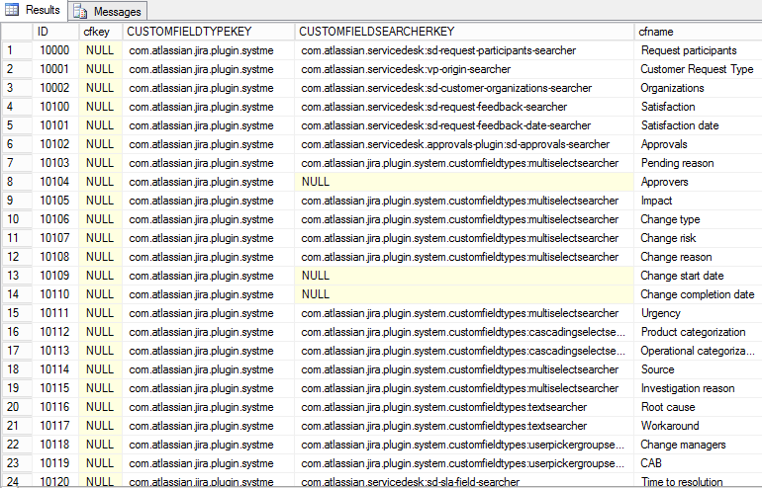Select the cfkey column header

tap(101, 32)
